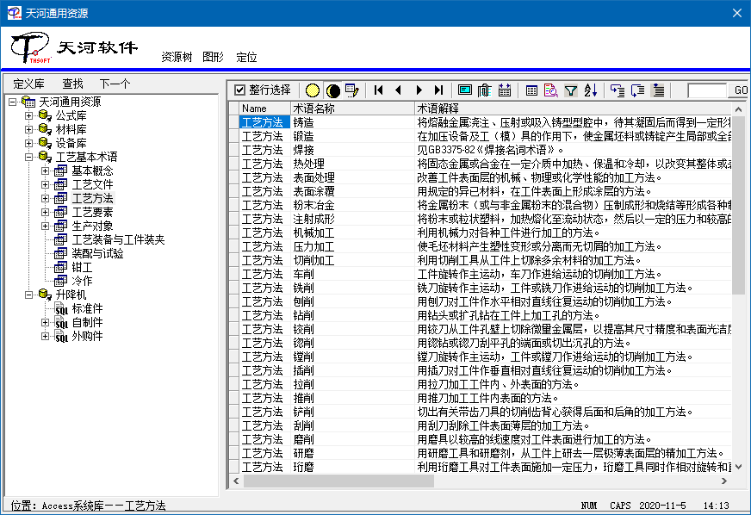Screen dimensions: 751x515
Task: Click the app icon in title bar
Action: pos(14,12)
